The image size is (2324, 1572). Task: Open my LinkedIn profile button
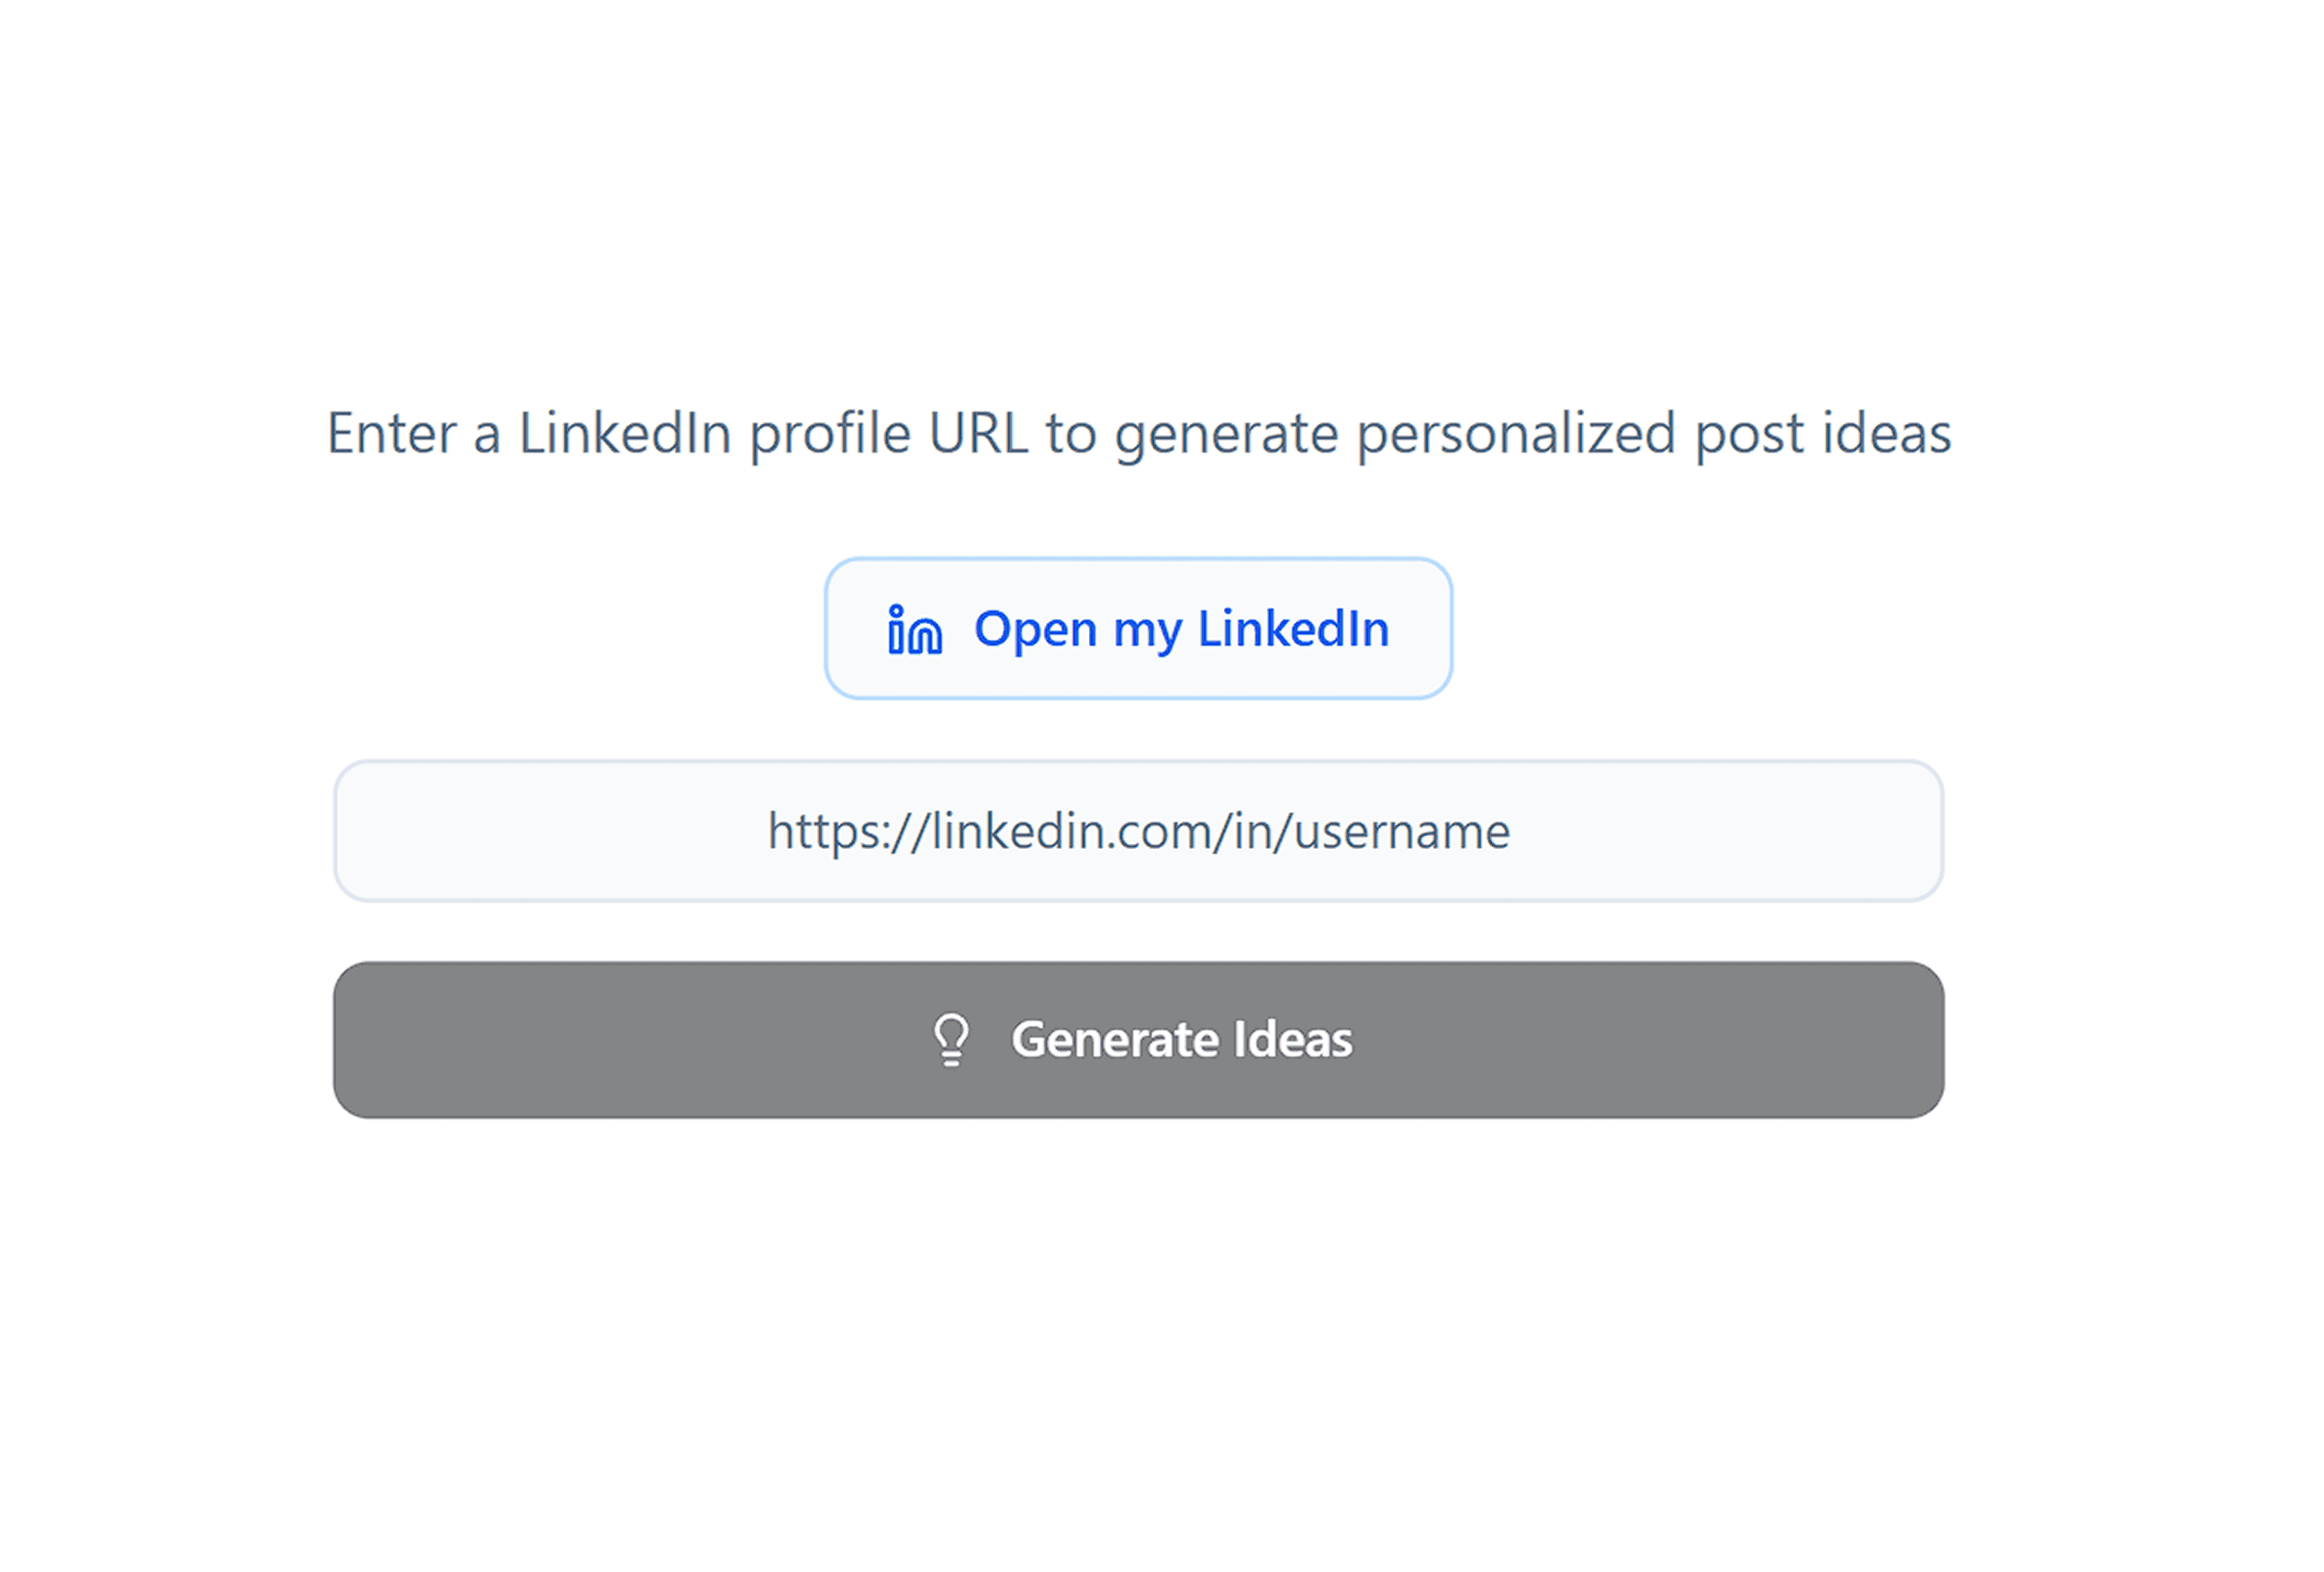[1138, 629]
